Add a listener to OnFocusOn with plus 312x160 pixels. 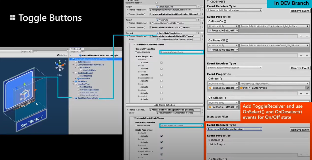tap(301, 36)
